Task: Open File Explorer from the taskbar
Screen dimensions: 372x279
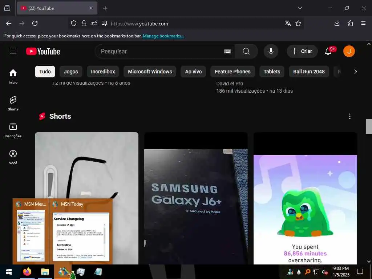Action: 45,272
